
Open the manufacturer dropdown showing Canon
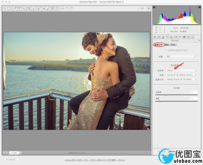click(x=181, y=70)
